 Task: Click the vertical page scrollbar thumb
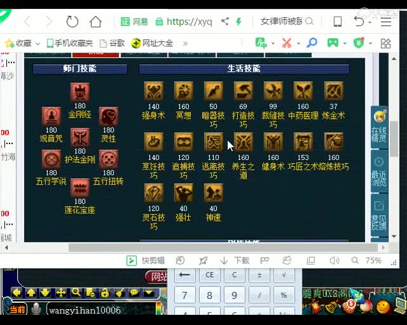click(x=394, y=139)
